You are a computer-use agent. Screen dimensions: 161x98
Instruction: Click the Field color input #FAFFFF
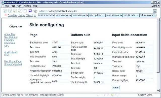point(144,43)
